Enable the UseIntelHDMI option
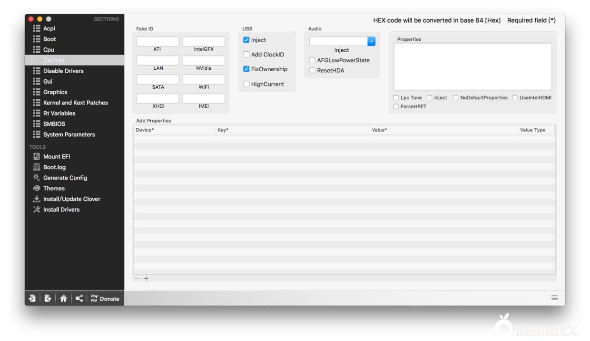The height and width of the screenshot is (341, 590). point(515,98)
